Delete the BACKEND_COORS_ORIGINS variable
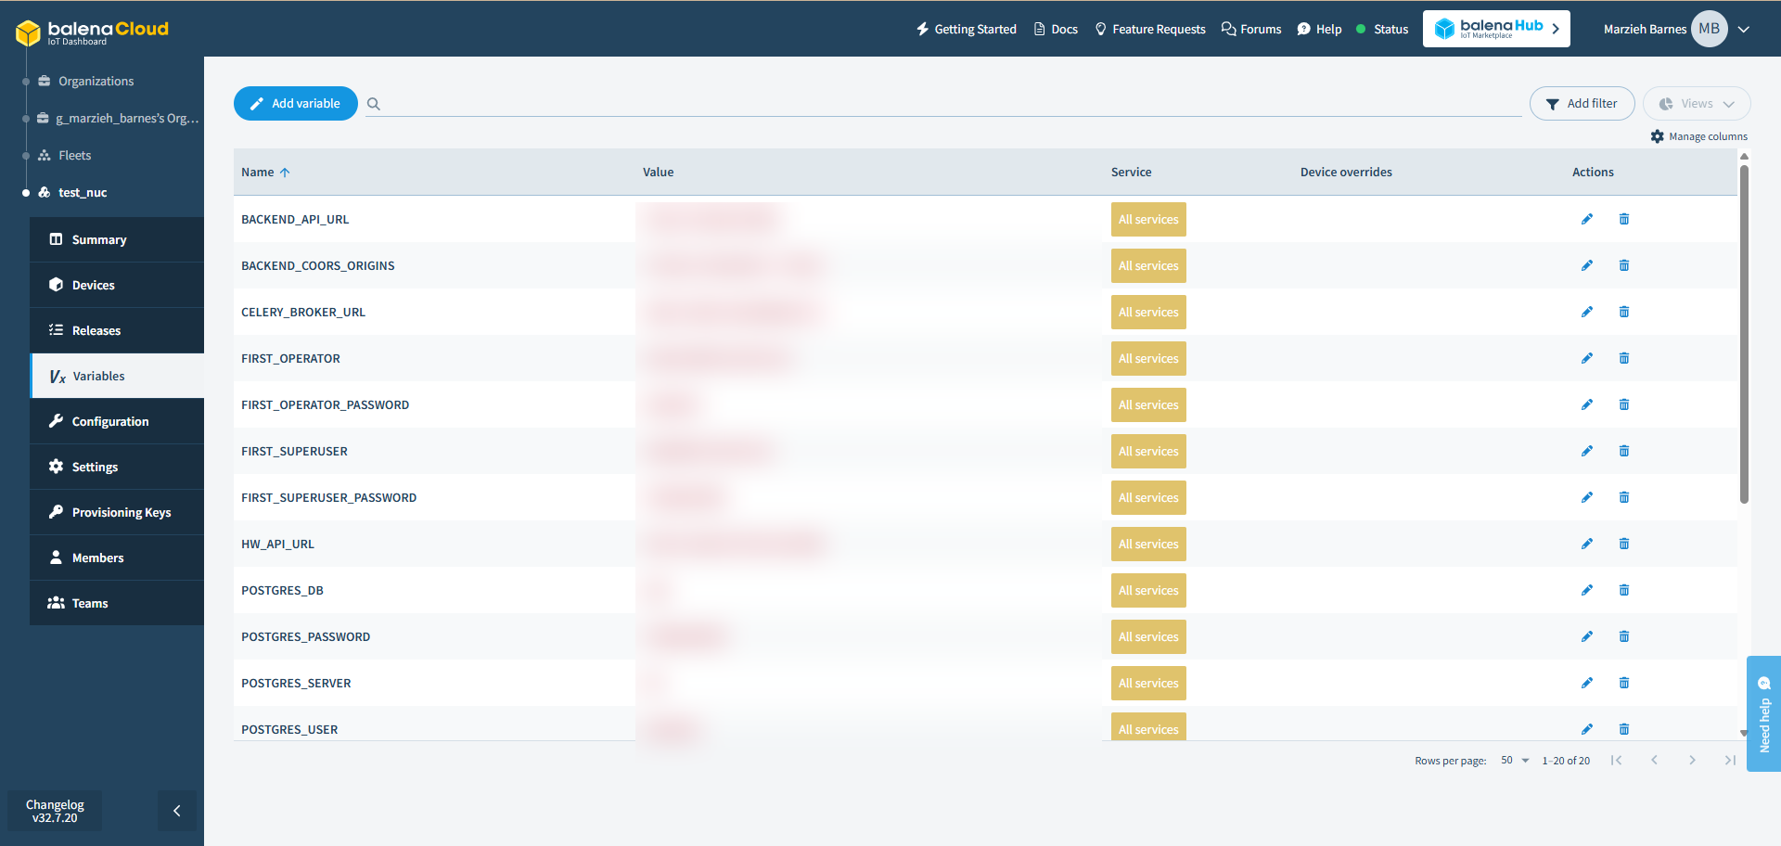Image resolution: width=1781 pixels, height=846 pixels. [x=1624, y=265]
